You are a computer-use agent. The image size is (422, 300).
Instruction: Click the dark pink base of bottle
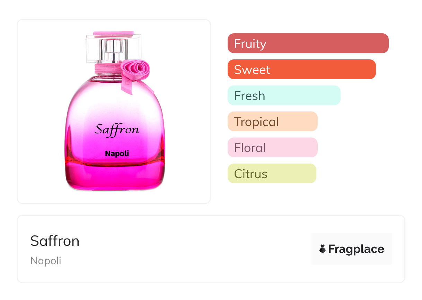pos(114,177)
